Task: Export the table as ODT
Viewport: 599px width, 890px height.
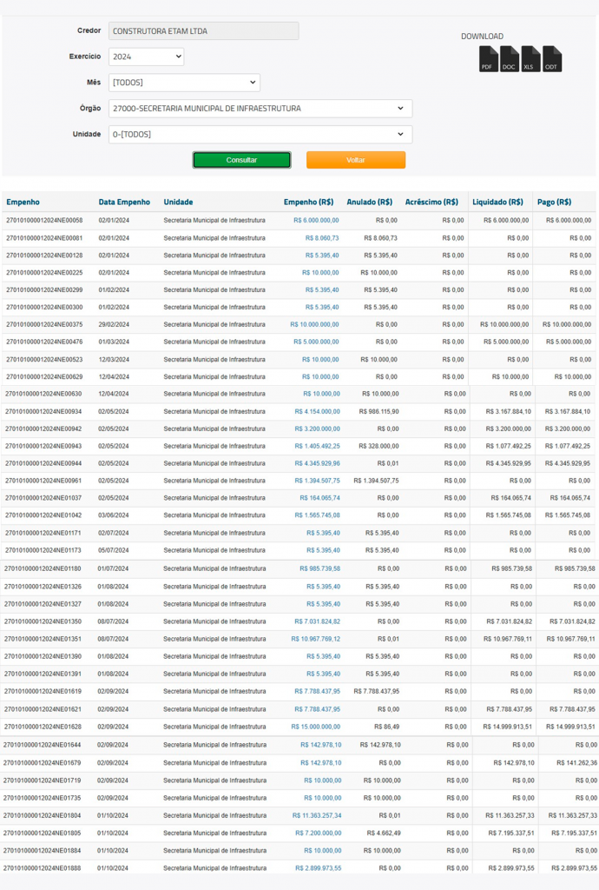Action: (x=552, y=59)
